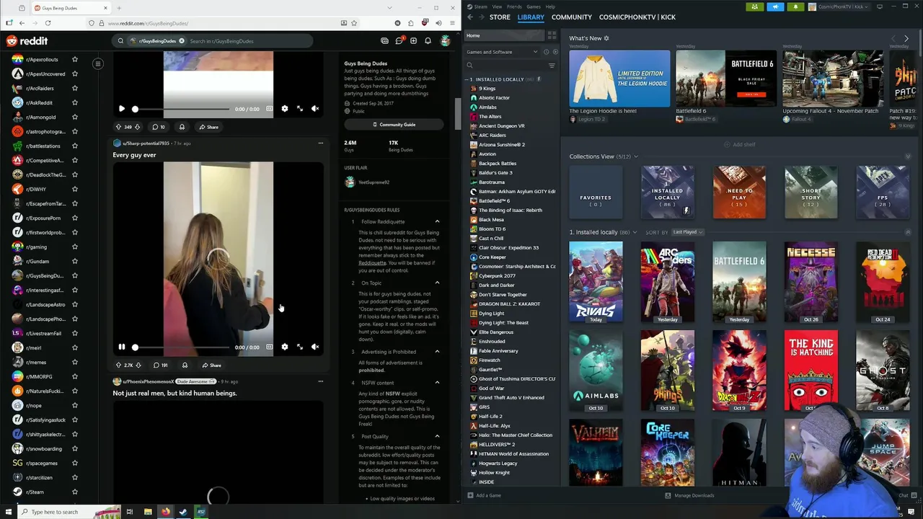Image resolution: width=923 pixels, height=519 pixels.
Task: Open CosmicPhonkTV account dropdown in Steam
Action: click(839, 6)
